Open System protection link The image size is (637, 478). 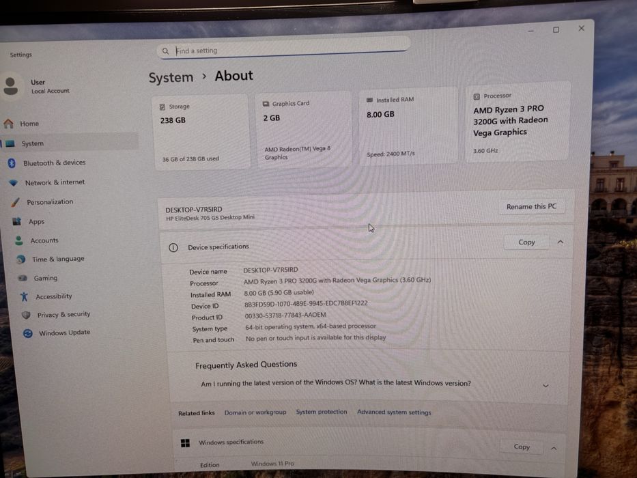322,412
